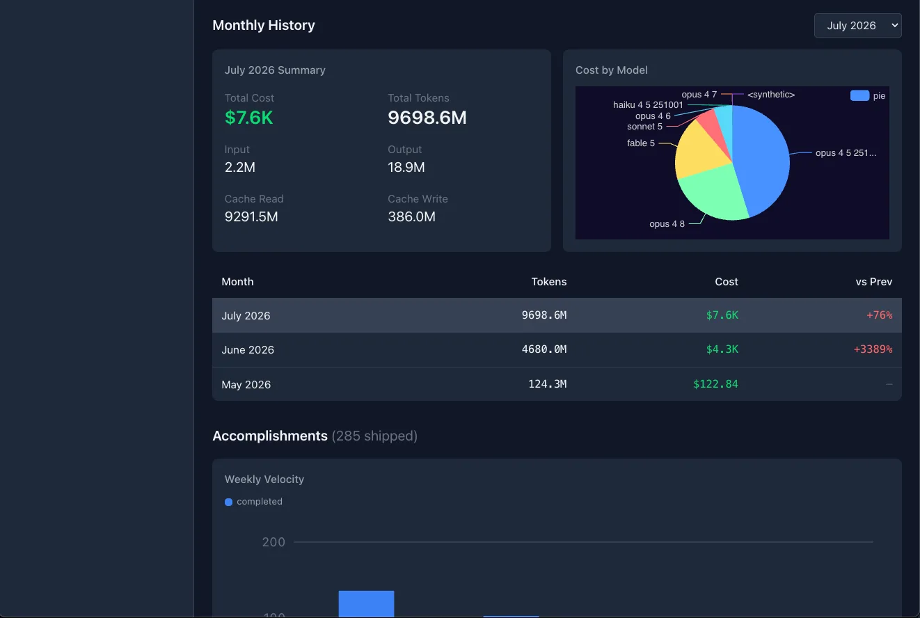Click the Weekly Velocity title
920x618 pixels.
point(264,480)
